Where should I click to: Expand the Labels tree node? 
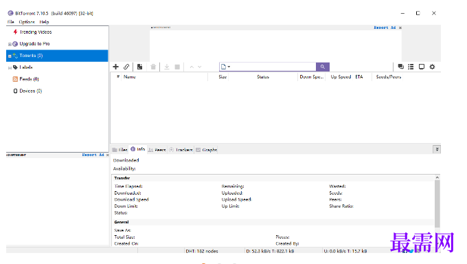tap(10, 68)
